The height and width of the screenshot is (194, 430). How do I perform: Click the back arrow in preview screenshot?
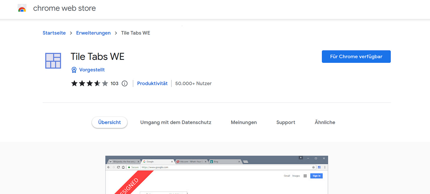[x=108, y=167]
